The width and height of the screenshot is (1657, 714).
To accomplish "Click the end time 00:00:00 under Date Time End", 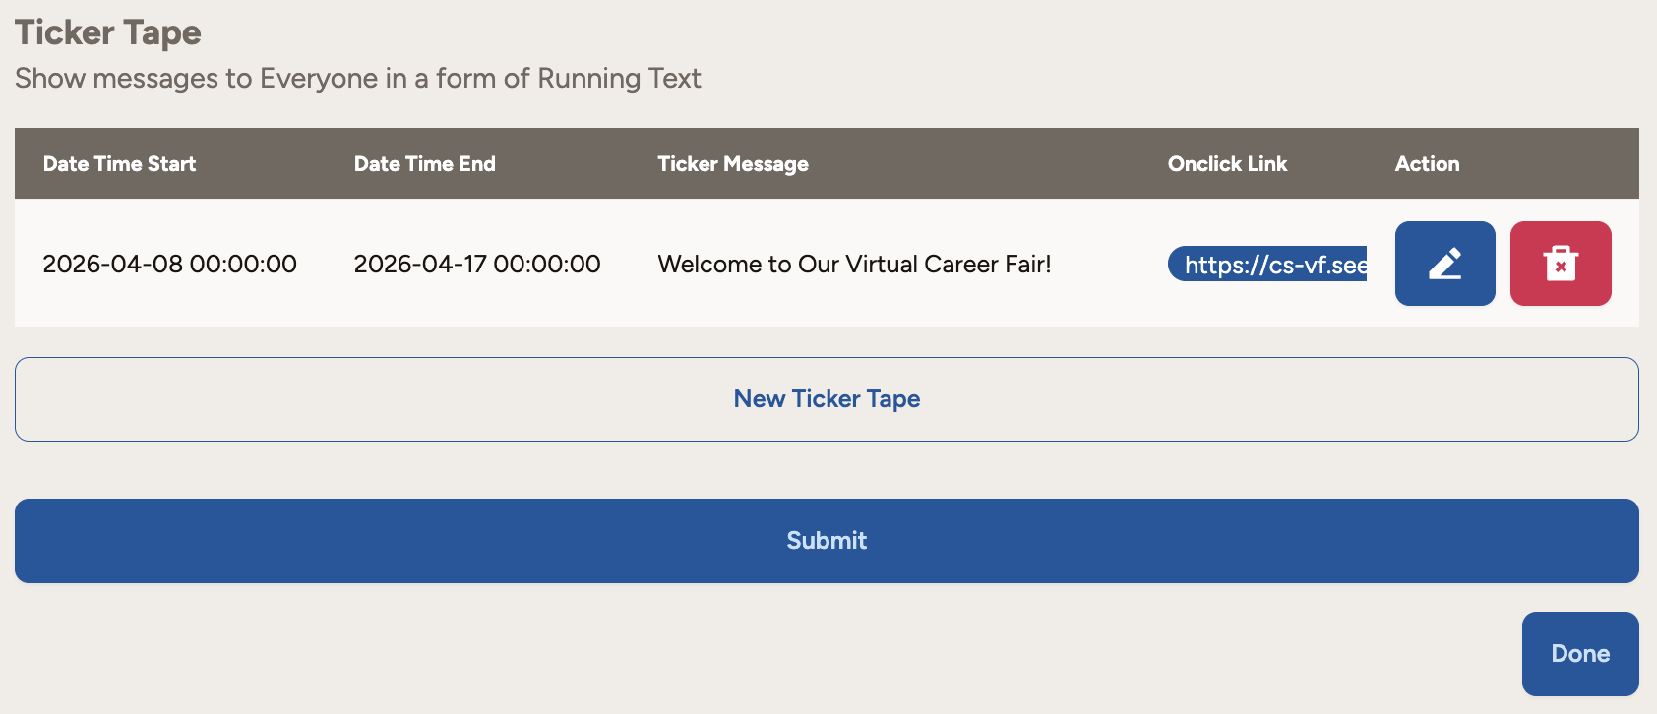I will pos(547,264).
